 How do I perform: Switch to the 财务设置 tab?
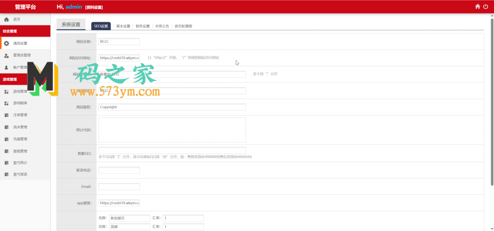(143, 26)
